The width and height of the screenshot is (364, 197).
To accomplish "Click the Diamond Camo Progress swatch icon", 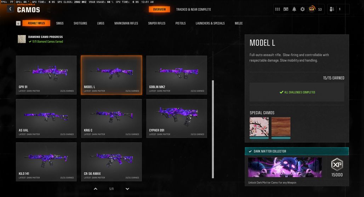I will coord(22,39).
